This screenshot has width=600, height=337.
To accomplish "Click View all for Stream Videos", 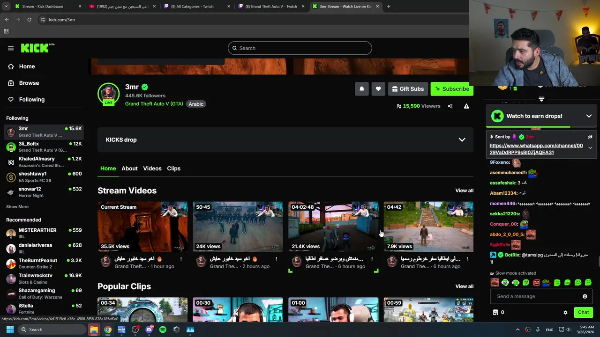I will point(464,190).
